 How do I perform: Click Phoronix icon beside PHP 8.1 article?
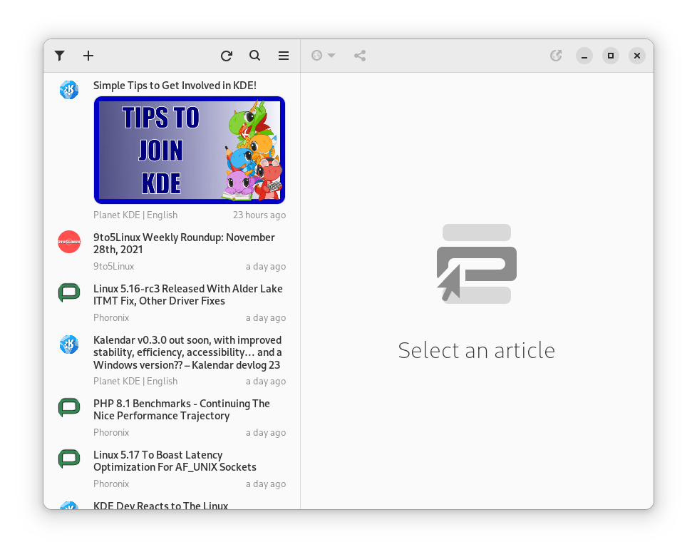point(69,408)
